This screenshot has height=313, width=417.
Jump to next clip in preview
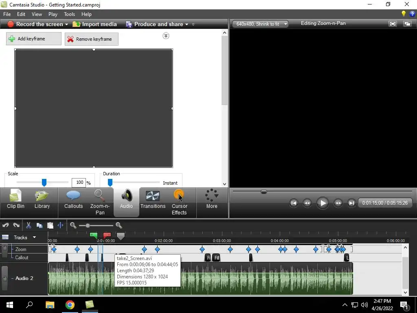351,203
